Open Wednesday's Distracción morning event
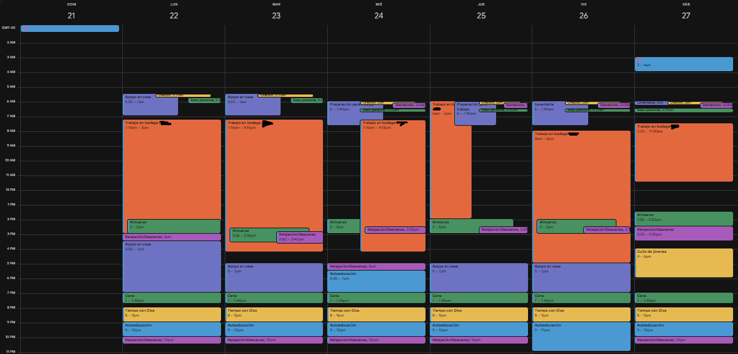Screen dimensions: 738x354 click(x=408, y=105)
